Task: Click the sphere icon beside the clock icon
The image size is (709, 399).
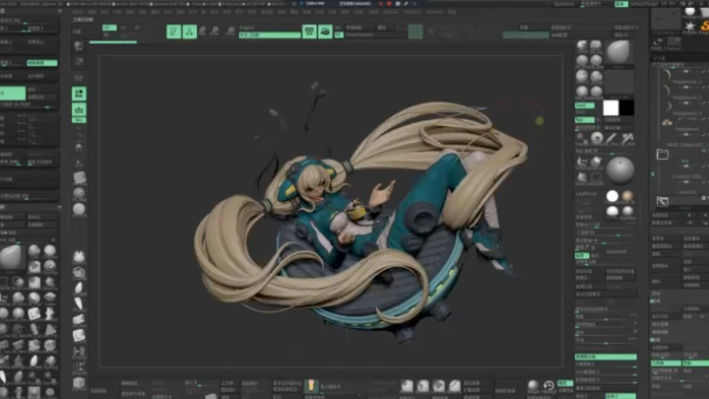Action: (x=534, y=385)
